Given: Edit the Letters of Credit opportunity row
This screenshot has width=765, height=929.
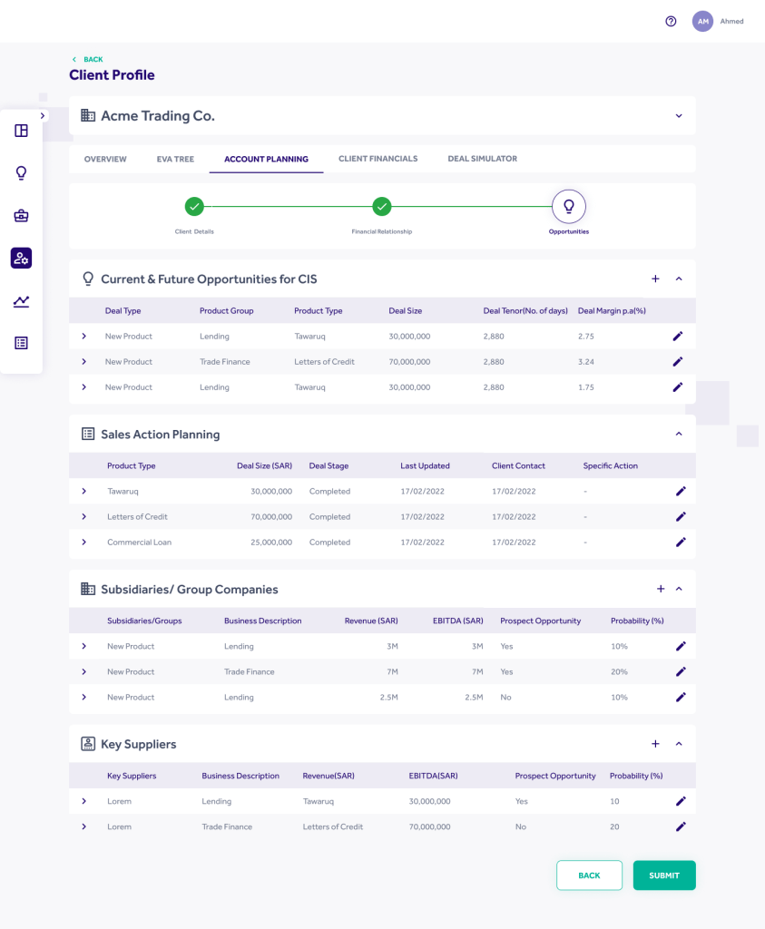Looking at the screenshot, I should [677, 362].
